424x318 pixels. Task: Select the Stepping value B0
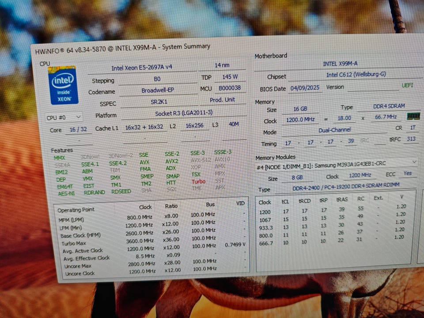[x=157, y=79]
